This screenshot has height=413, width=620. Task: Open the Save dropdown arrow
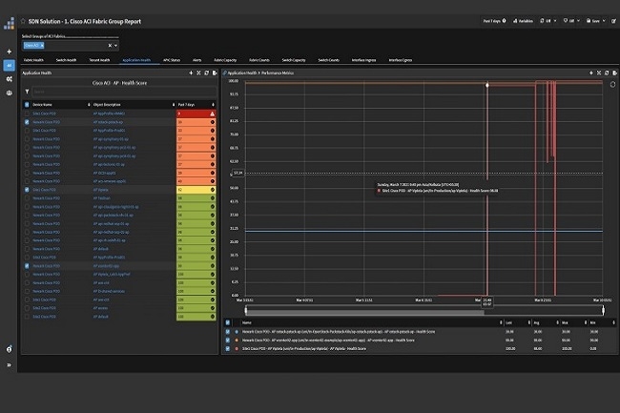click(x=604, y=21)
